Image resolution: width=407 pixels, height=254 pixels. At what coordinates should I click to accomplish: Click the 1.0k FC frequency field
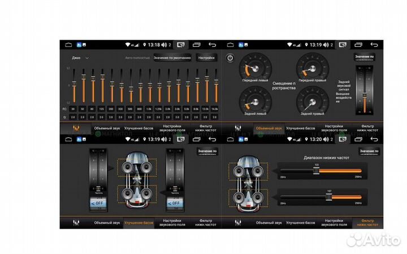149,108
